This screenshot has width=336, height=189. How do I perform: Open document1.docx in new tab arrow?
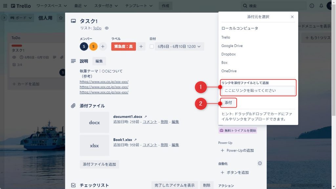click(x=145, y=116)
